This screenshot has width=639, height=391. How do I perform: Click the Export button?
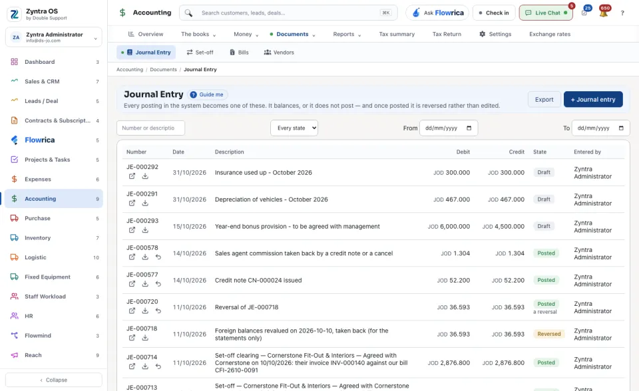[x=544, y=99]
